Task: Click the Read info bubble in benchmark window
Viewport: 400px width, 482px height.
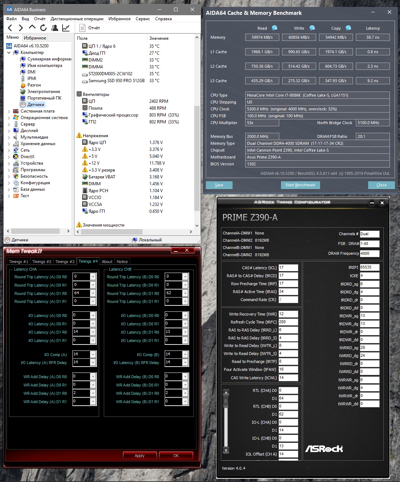Action: (x=275, y=28)
